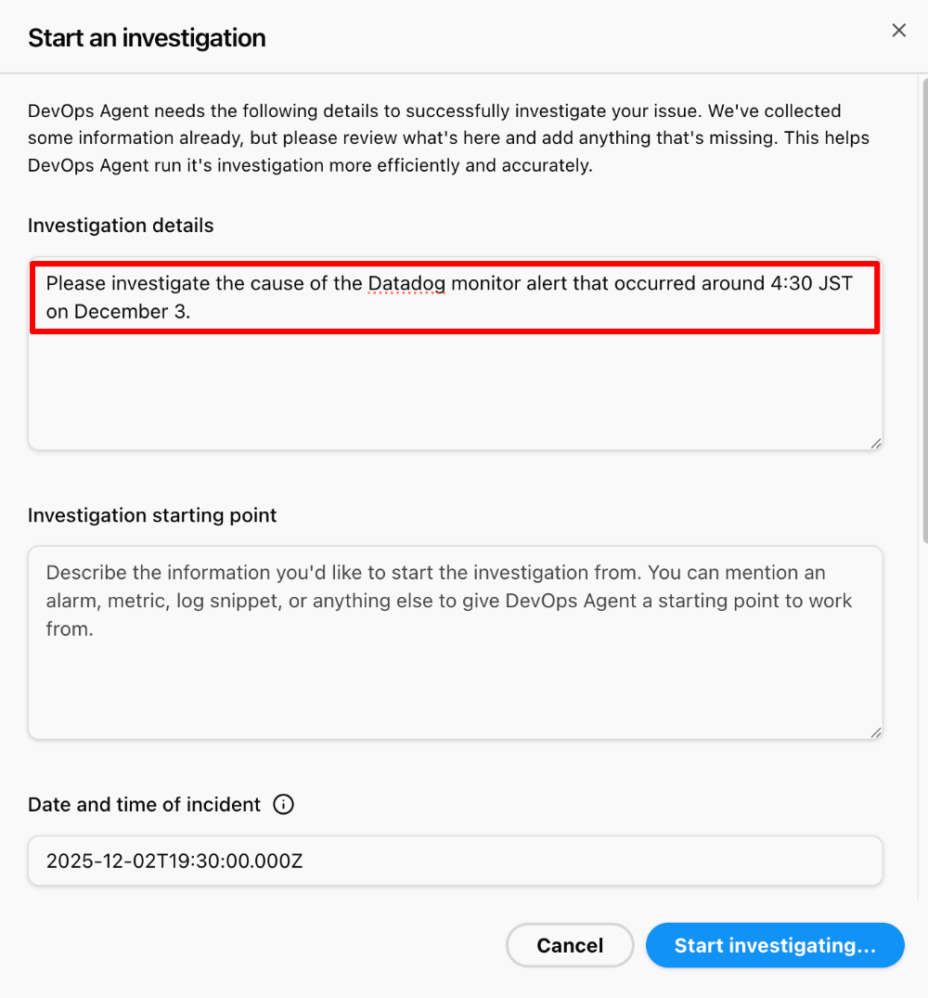Click the Investigation details label
The width and height of the screenshot is (928, 998).
(x=121, y=226)
